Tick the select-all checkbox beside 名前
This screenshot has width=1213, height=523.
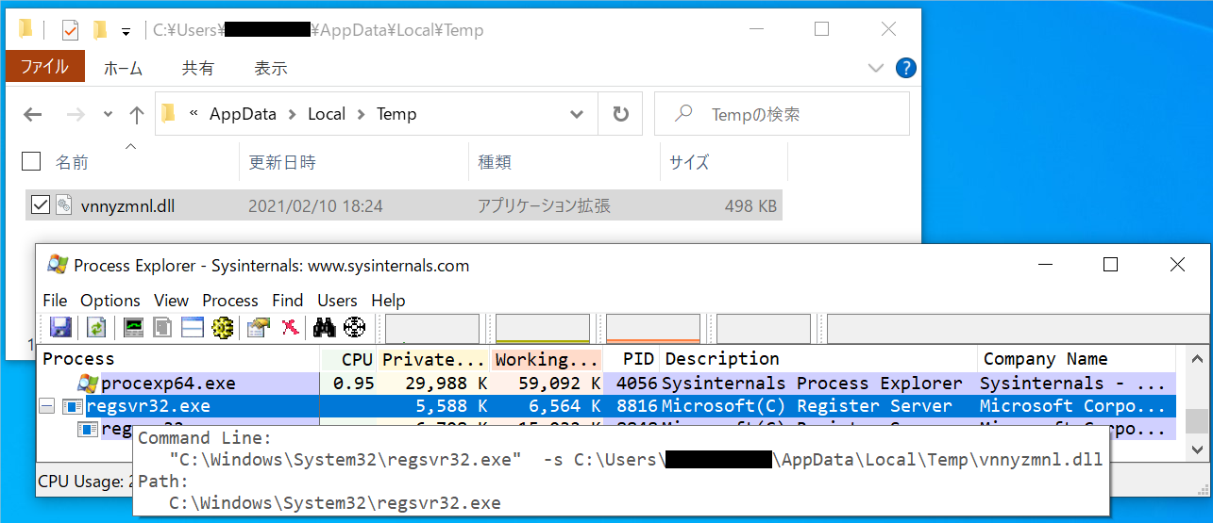click(x=31, y=162)
